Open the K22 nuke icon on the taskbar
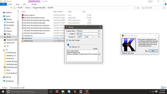The width and height of the screenshot is (167, 94). (x=87, y=92)
